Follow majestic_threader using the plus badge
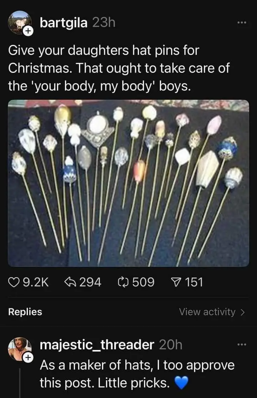Viewport: 257px width, 398px height. [28, 358]
